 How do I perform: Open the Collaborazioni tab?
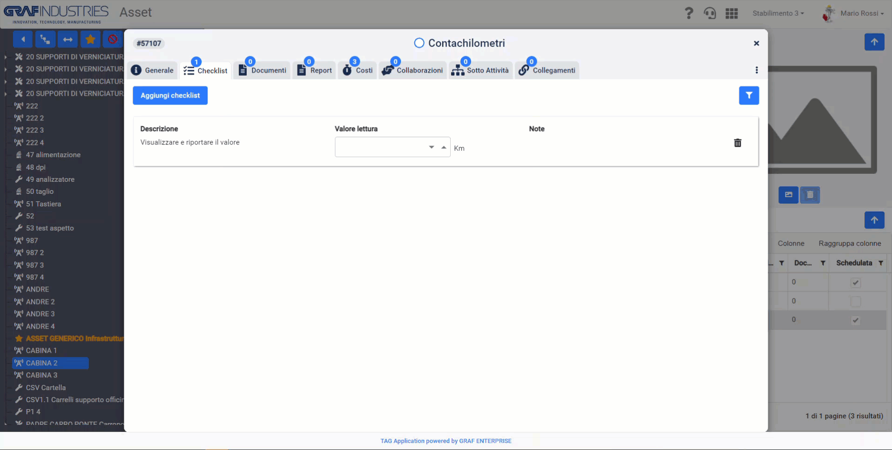coord(412,70)
